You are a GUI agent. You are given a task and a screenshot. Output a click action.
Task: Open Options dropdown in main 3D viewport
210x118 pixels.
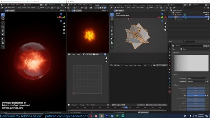(164, 10)
